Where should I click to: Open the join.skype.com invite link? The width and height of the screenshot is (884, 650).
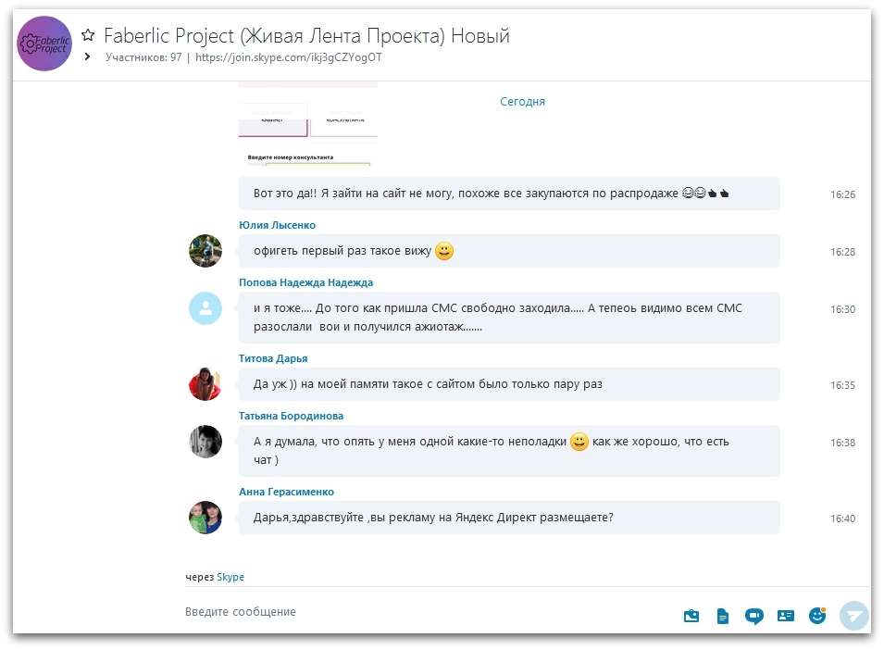tap(289, 56)
